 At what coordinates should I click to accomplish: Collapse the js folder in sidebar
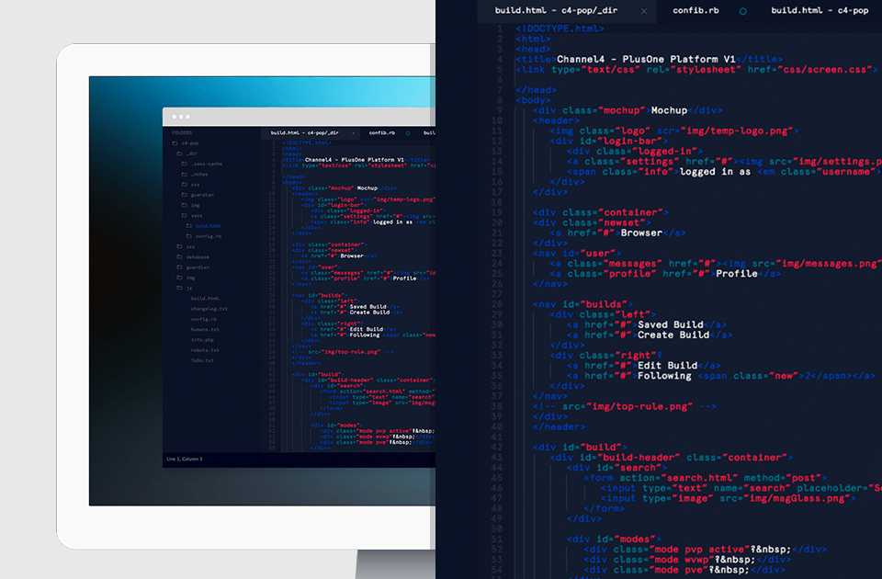tap(184, 288)
